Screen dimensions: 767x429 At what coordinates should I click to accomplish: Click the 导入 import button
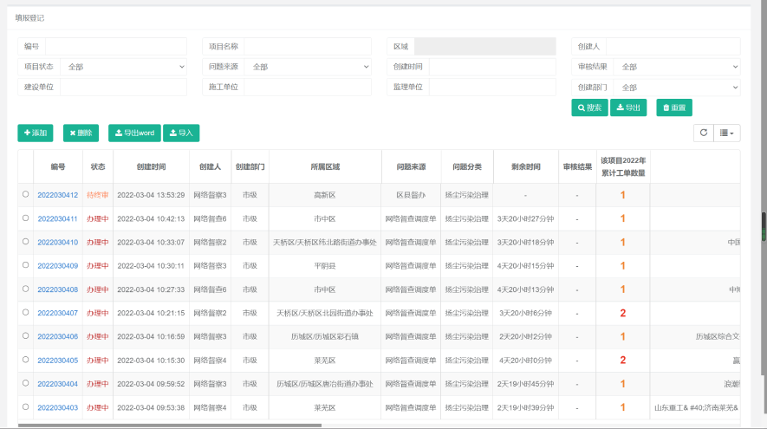[180, 133]
